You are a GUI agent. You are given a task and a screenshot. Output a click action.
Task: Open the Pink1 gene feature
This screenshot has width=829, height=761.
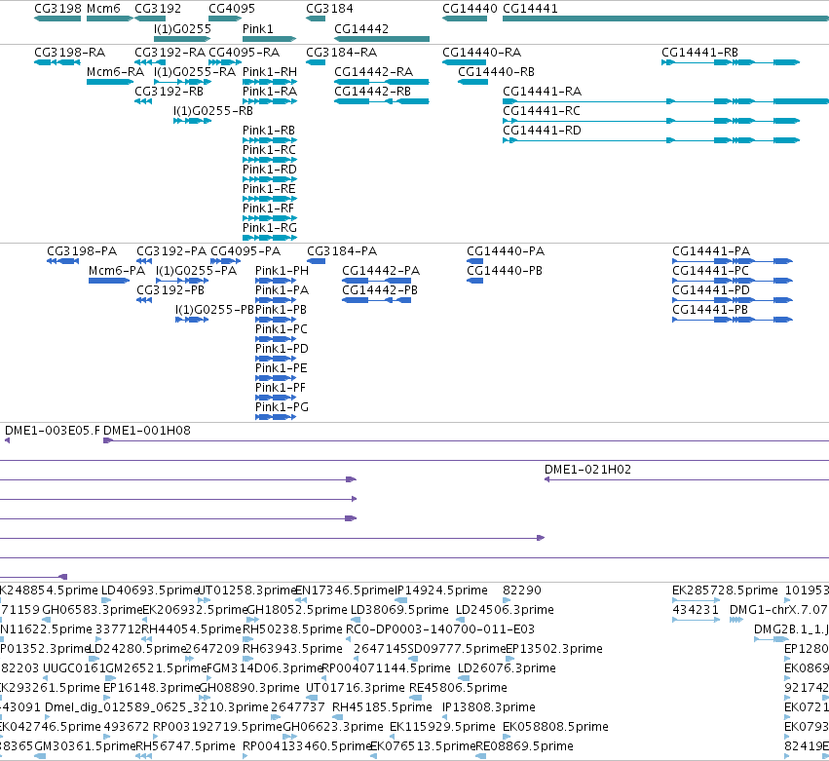point(269,39)
